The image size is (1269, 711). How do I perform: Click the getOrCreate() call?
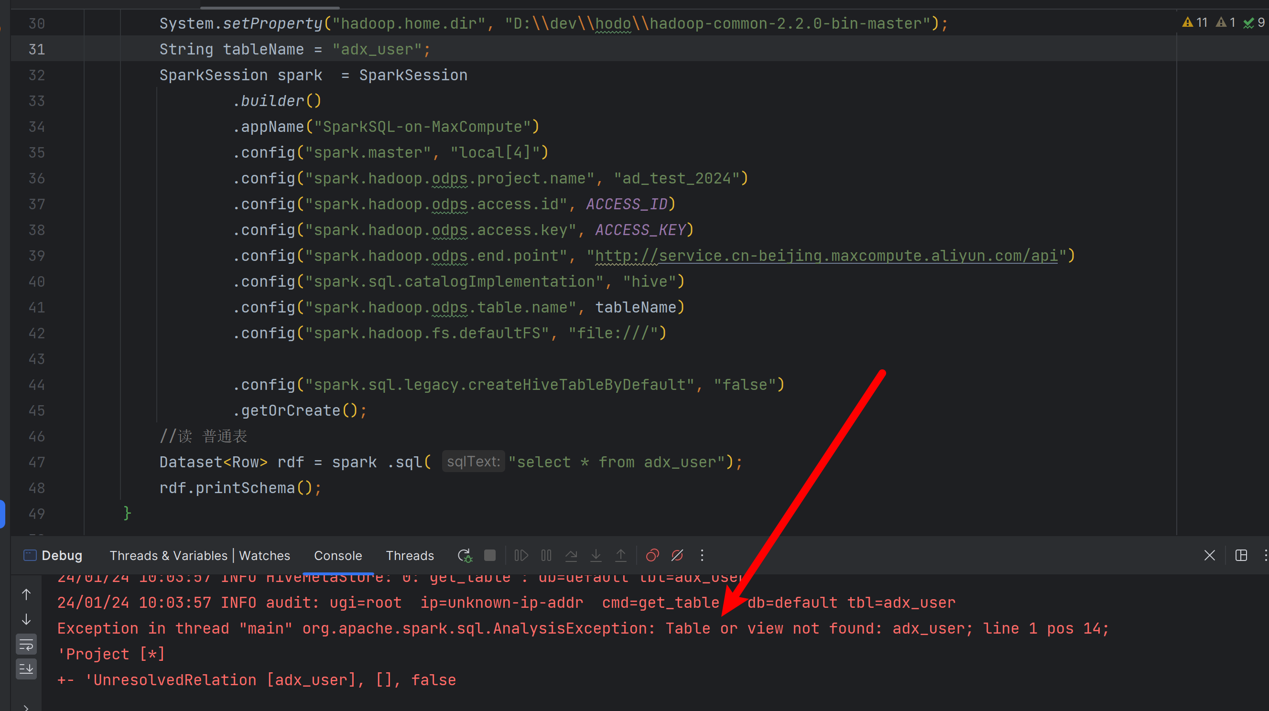click(300, 410)
